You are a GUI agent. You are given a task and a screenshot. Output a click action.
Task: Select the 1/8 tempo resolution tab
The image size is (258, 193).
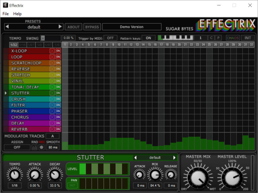[x=40, y=45]
